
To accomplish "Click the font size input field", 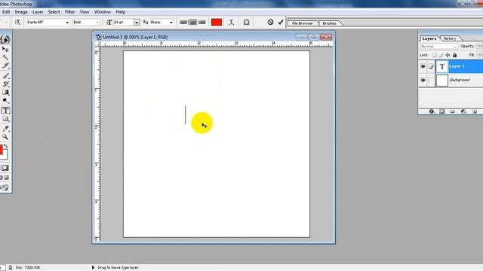I will pyautogui.click(x=123, y=22).
